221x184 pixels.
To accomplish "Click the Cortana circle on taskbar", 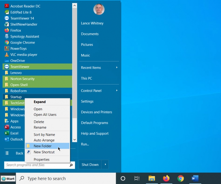I will (x=123, y=178).
